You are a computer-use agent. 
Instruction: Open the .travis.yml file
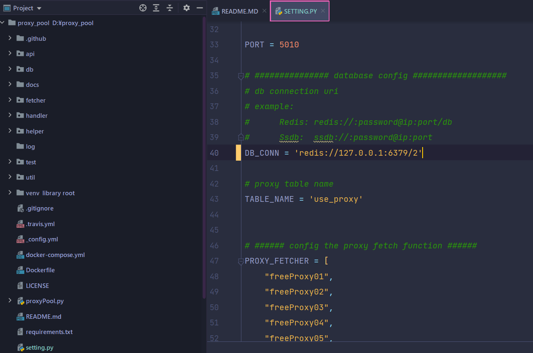(x=40, y=224)
